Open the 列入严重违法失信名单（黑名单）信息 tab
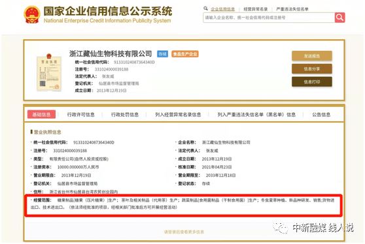365x244 pixels. pyautogui.click(x=256, y=114)
